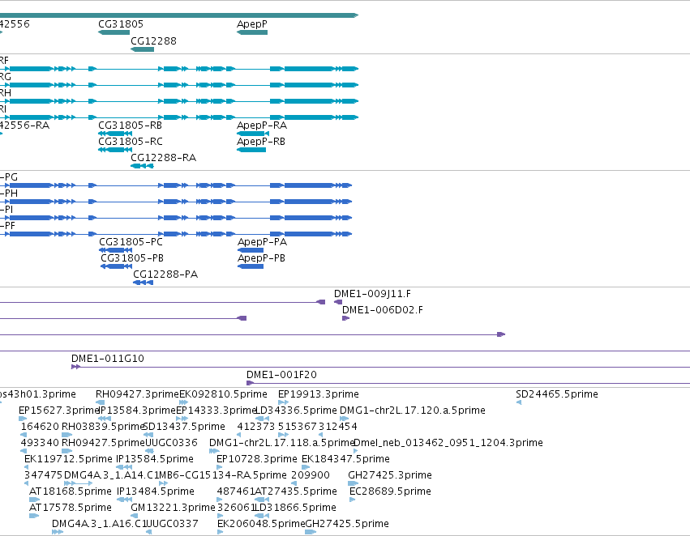Click feature 412373

pos(255,427)
